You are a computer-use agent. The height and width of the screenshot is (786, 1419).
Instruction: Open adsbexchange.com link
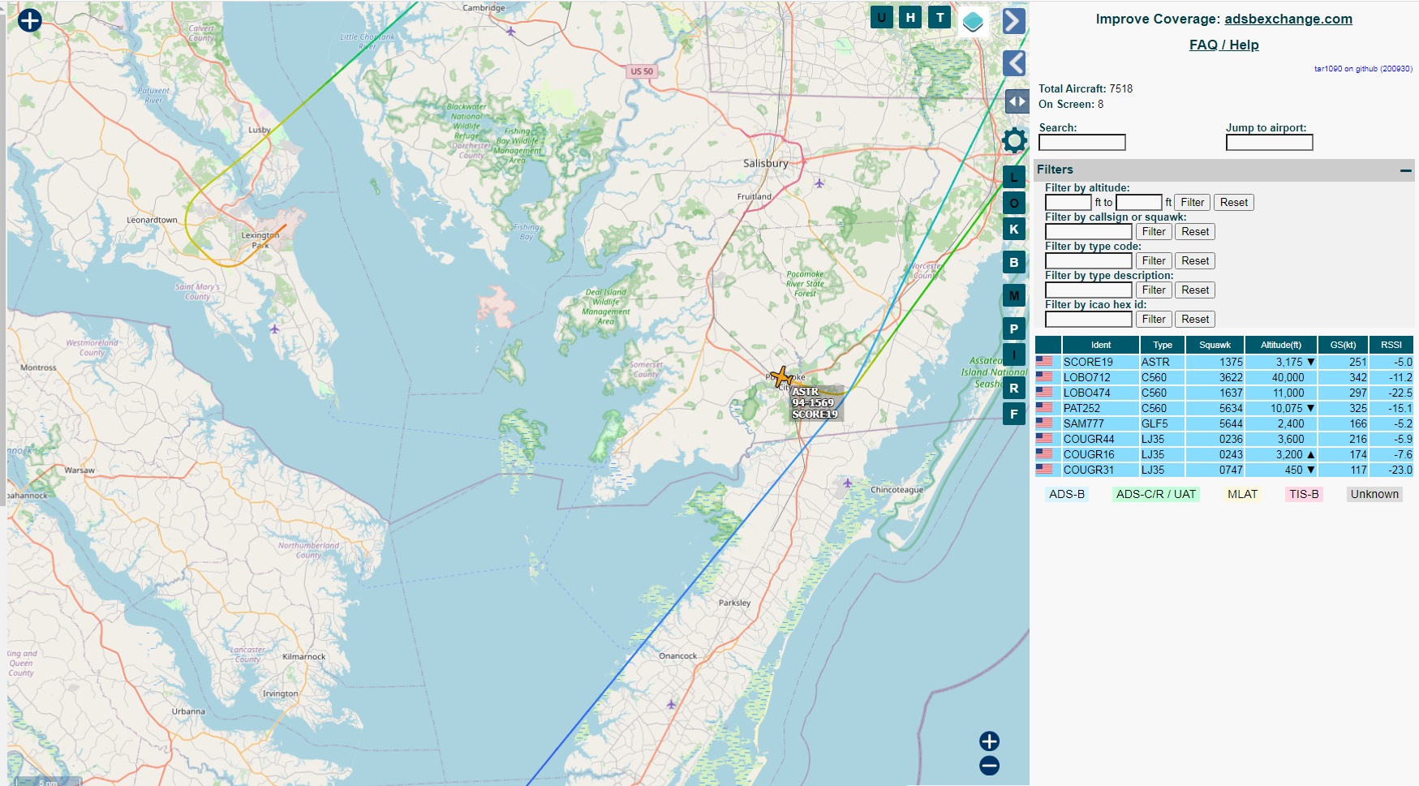(x=1288, y=19)
